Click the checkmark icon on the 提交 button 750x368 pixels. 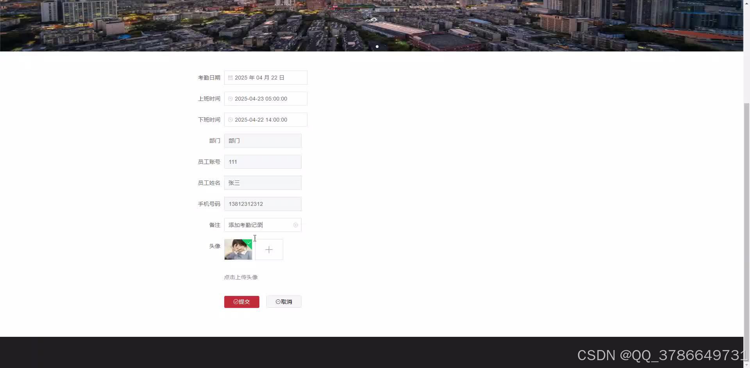(236, 301)
